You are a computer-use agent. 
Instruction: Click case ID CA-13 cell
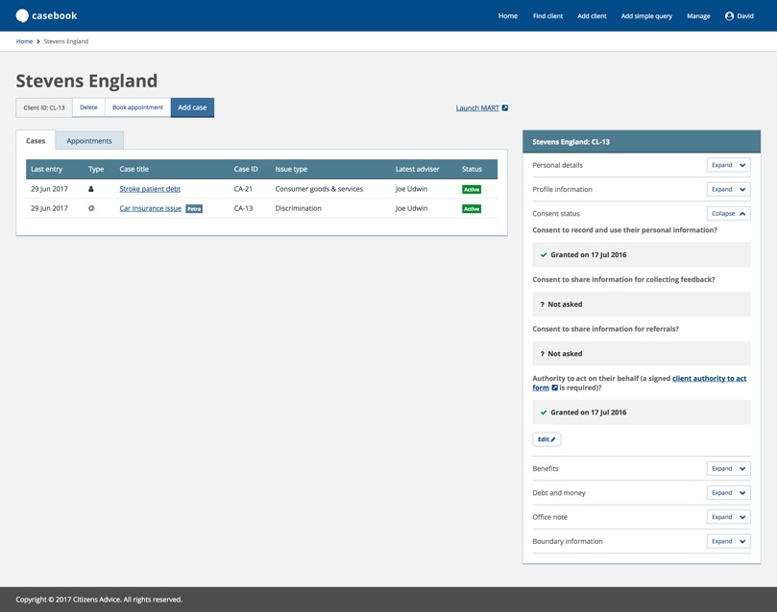pos(243,208)
